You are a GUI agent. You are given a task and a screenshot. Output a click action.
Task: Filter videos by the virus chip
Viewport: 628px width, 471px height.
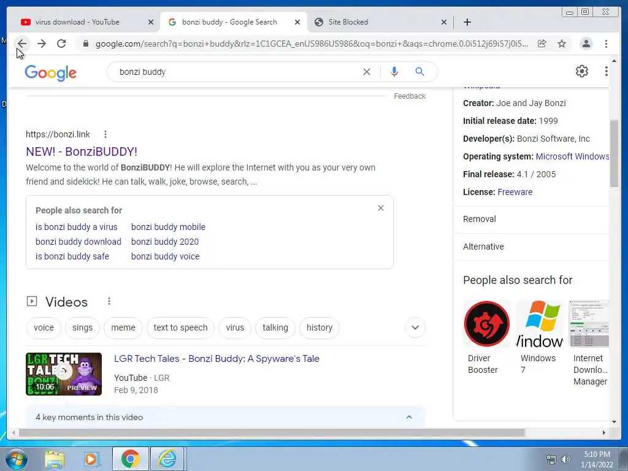235,327
